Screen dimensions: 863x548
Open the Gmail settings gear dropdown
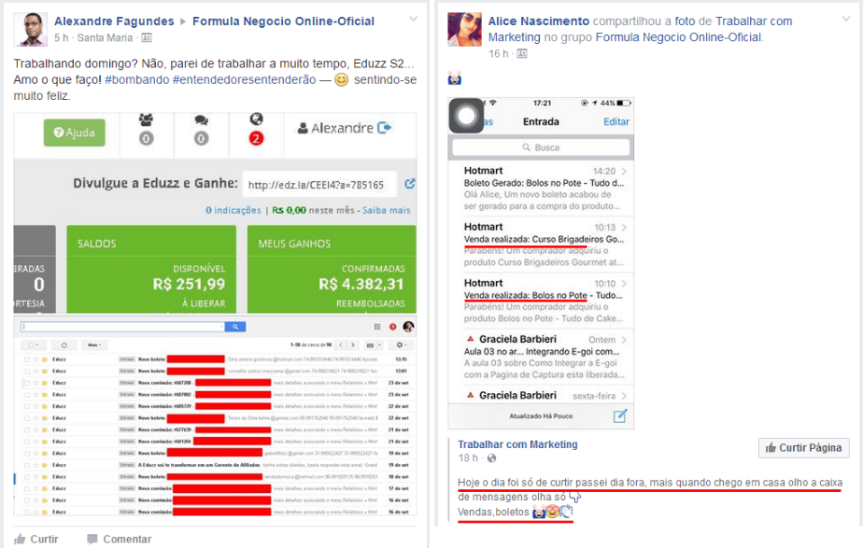click(x=402, y=345)
